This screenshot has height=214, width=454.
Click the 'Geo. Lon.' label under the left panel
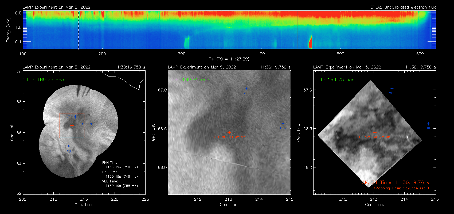[x=84, y=205]
